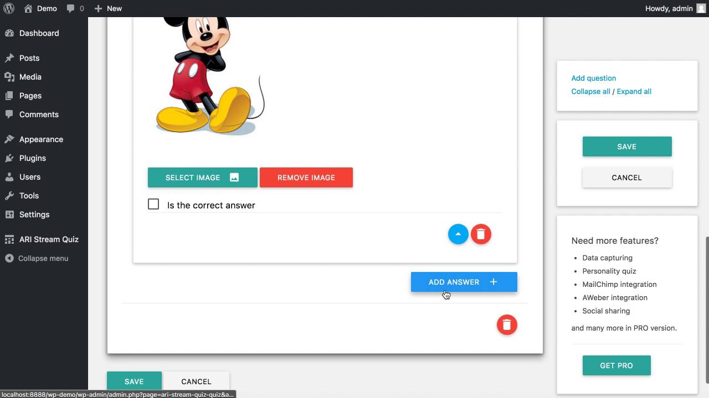Click the Expand all link
The height and width of the screenshot is (398, 709).
(x=634, y=91)
